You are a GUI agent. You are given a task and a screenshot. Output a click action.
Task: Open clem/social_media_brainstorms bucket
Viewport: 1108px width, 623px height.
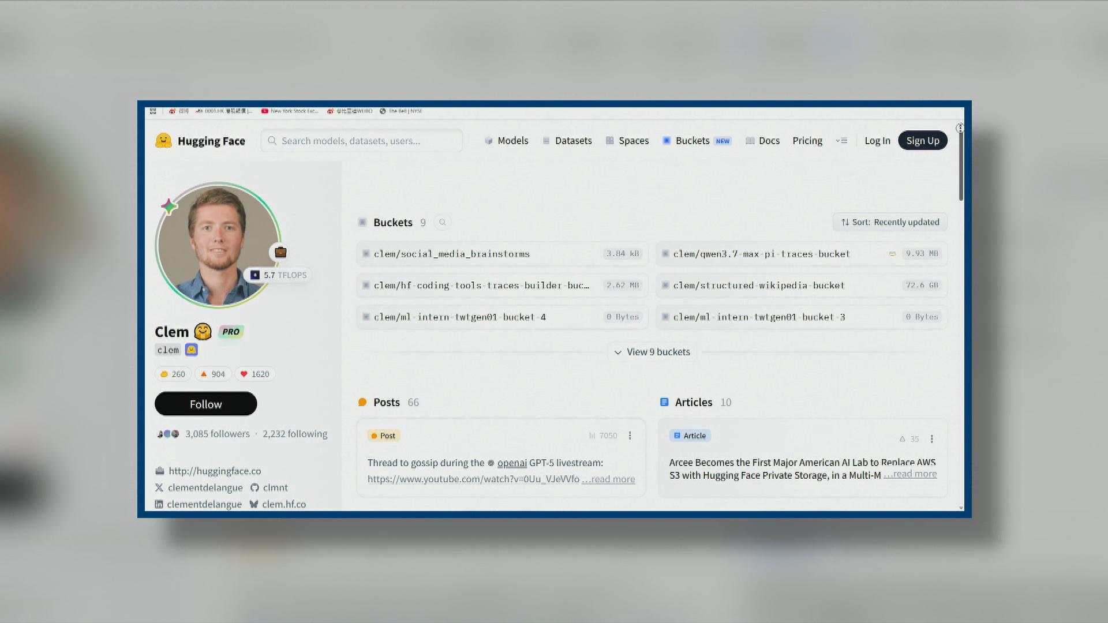(x=502, y=254)
